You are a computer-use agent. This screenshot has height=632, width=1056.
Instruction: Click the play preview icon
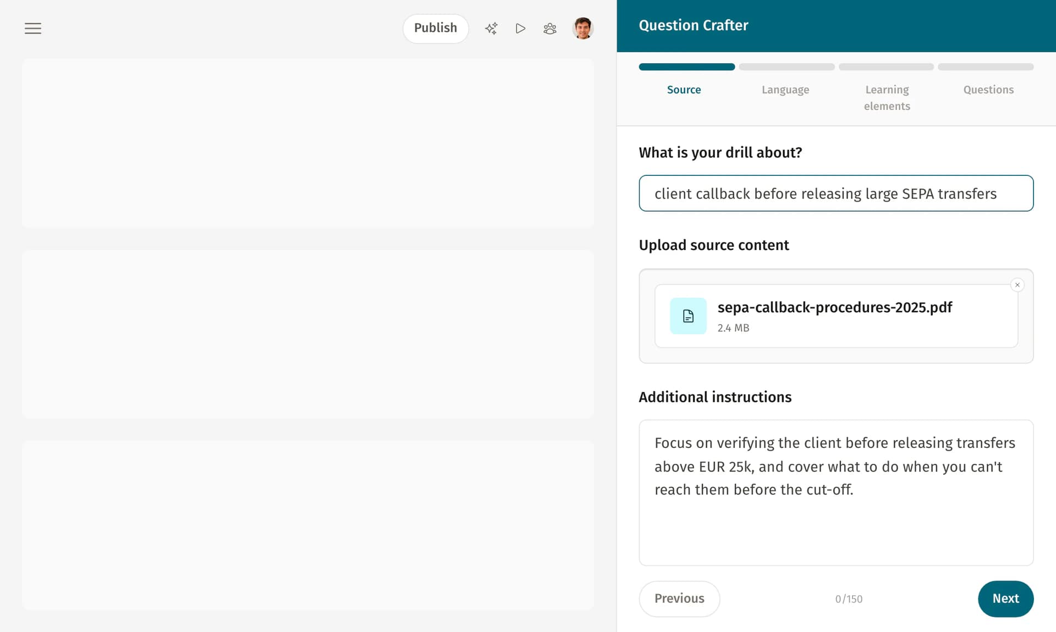point(520,28)
